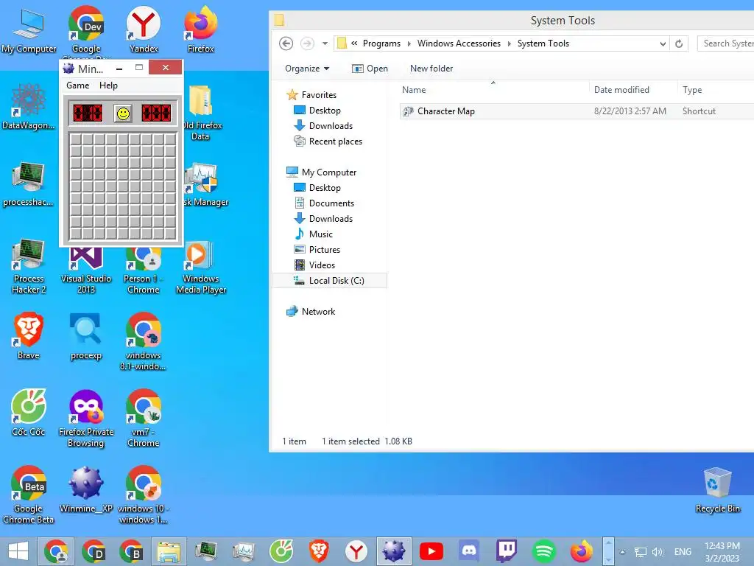Launch the Yandex browser desktop icon
The image size is (754, 566).
click(144, 30)
